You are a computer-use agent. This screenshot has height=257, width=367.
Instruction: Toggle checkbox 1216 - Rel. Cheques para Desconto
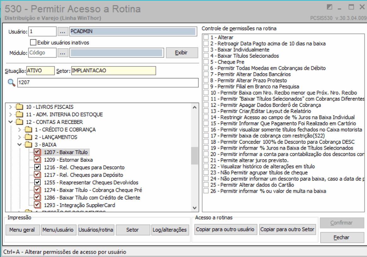(x=37, y=167)
